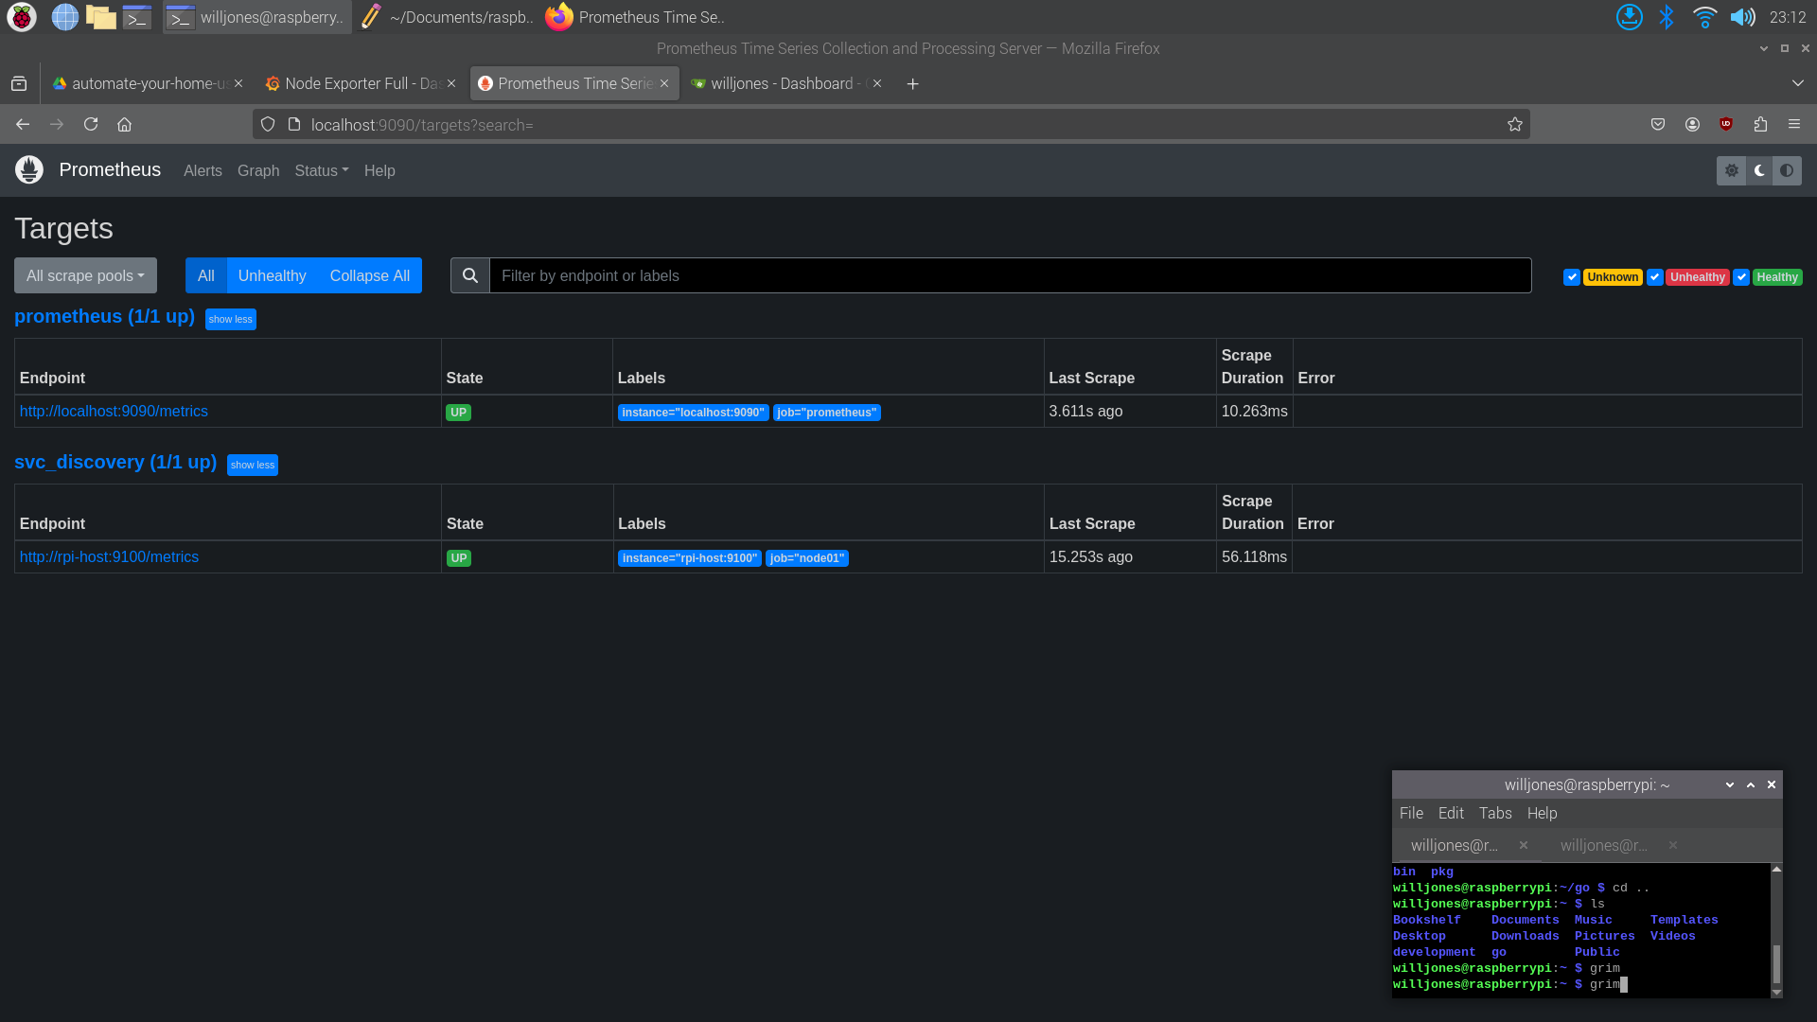Select the light theme gear icon
Viewport: 1817px width, 1022px height.
(x=1731, y=170)
